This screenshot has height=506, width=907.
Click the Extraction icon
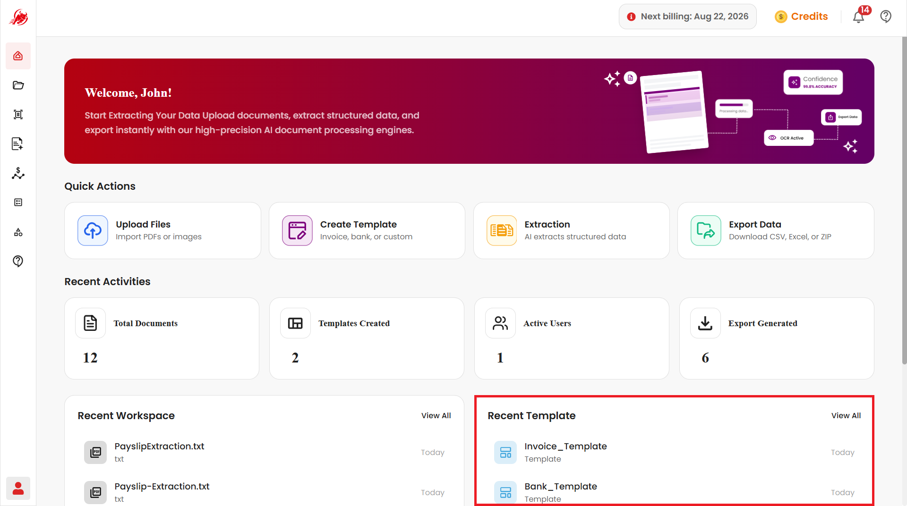pyautogui.click(x=502, y=230)
